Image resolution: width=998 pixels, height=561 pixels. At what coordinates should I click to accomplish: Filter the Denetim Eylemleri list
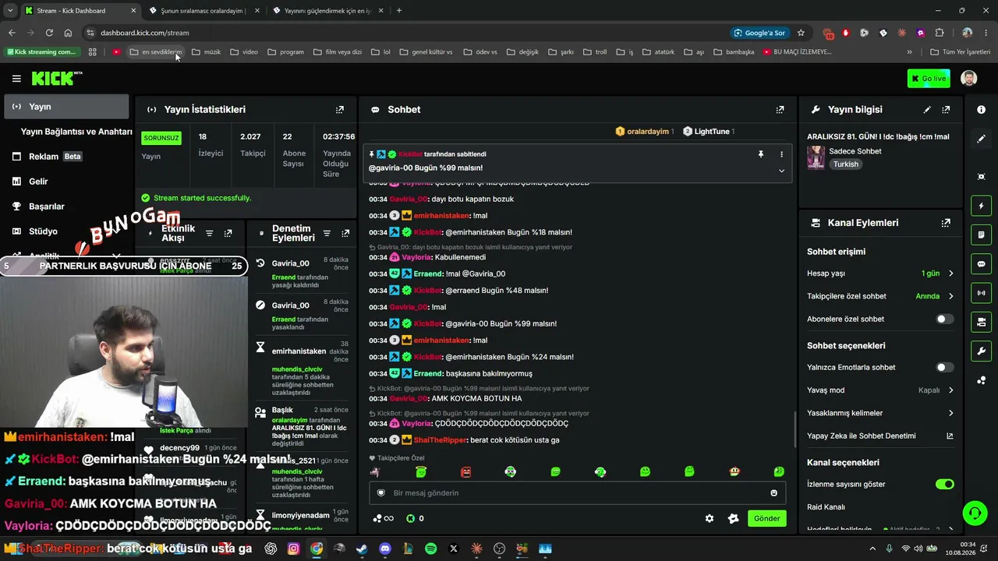click(327, 233)
